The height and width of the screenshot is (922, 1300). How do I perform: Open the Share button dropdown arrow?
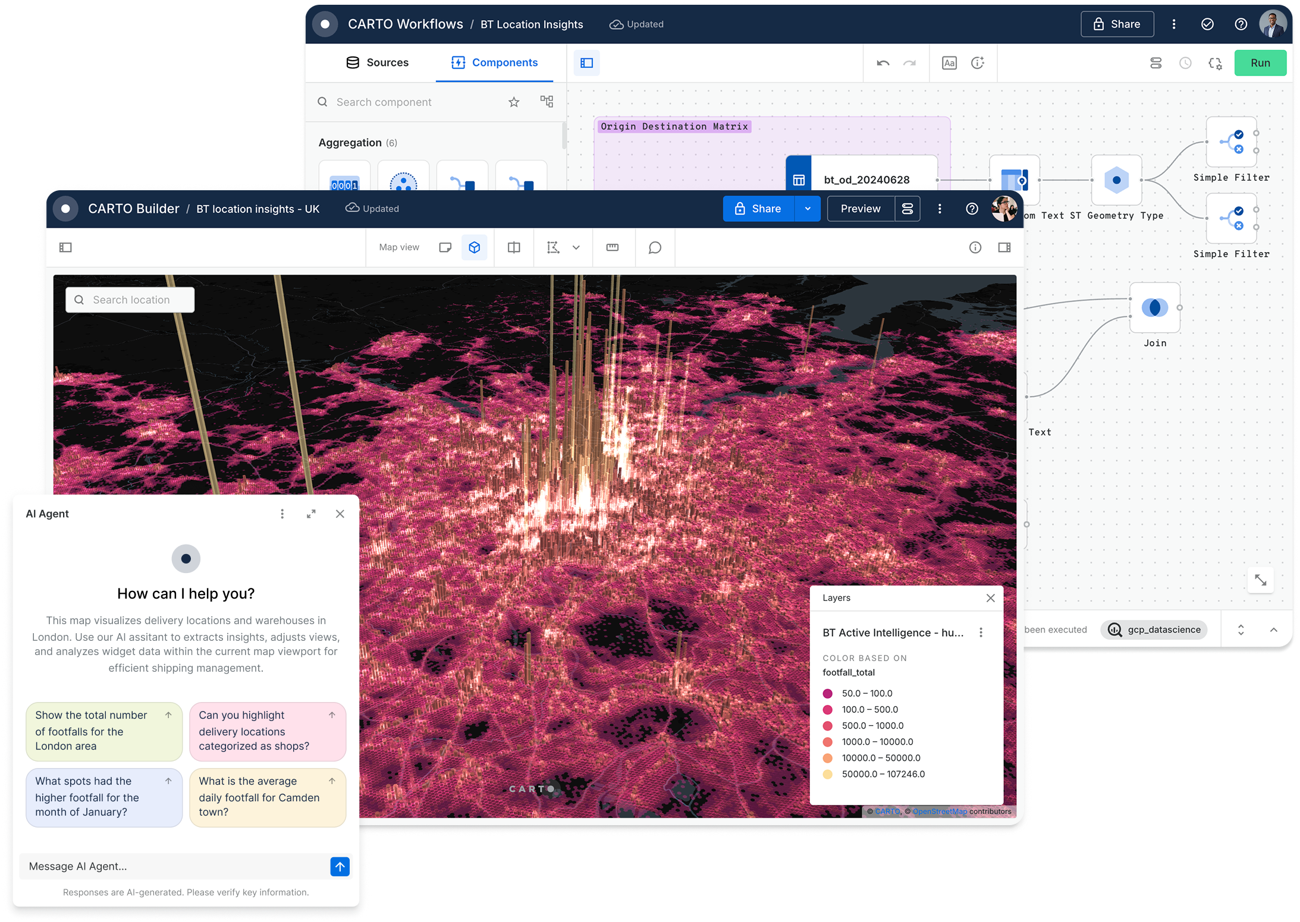pos(808,209)
